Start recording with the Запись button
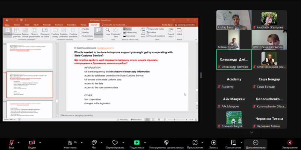The width and height of the screenshot is (301, 150). tap(213, 144)
